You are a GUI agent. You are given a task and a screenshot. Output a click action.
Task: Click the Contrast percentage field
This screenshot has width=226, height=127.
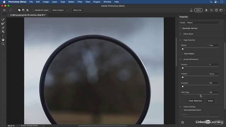pyautogui.click(x=214, y=83)
